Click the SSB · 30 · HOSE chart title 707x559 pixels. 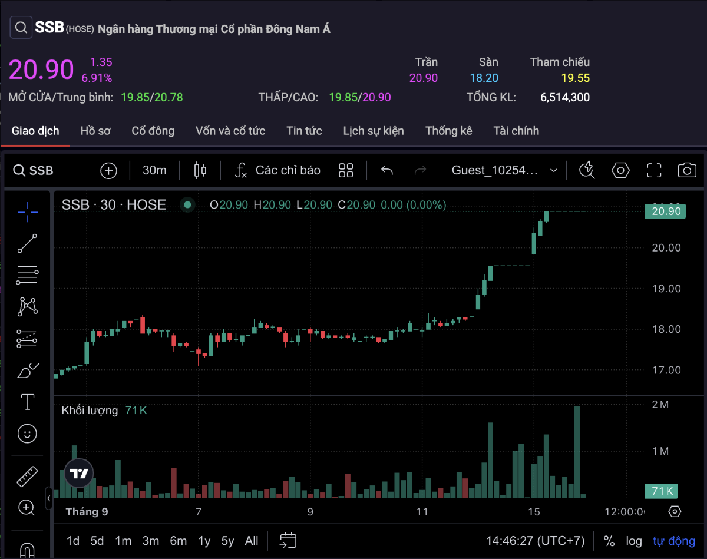114,205
